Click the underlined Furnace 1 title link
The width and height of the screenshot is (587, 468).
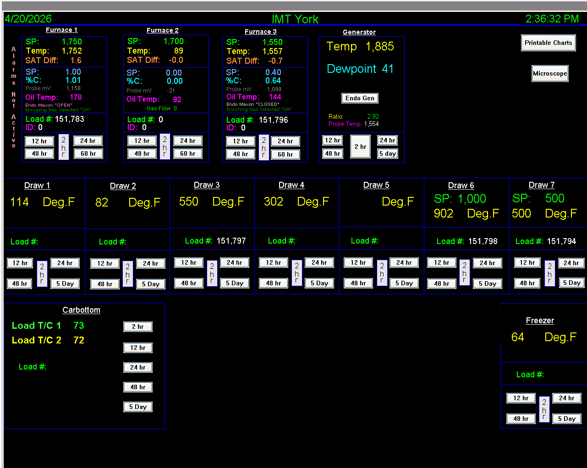61,30
